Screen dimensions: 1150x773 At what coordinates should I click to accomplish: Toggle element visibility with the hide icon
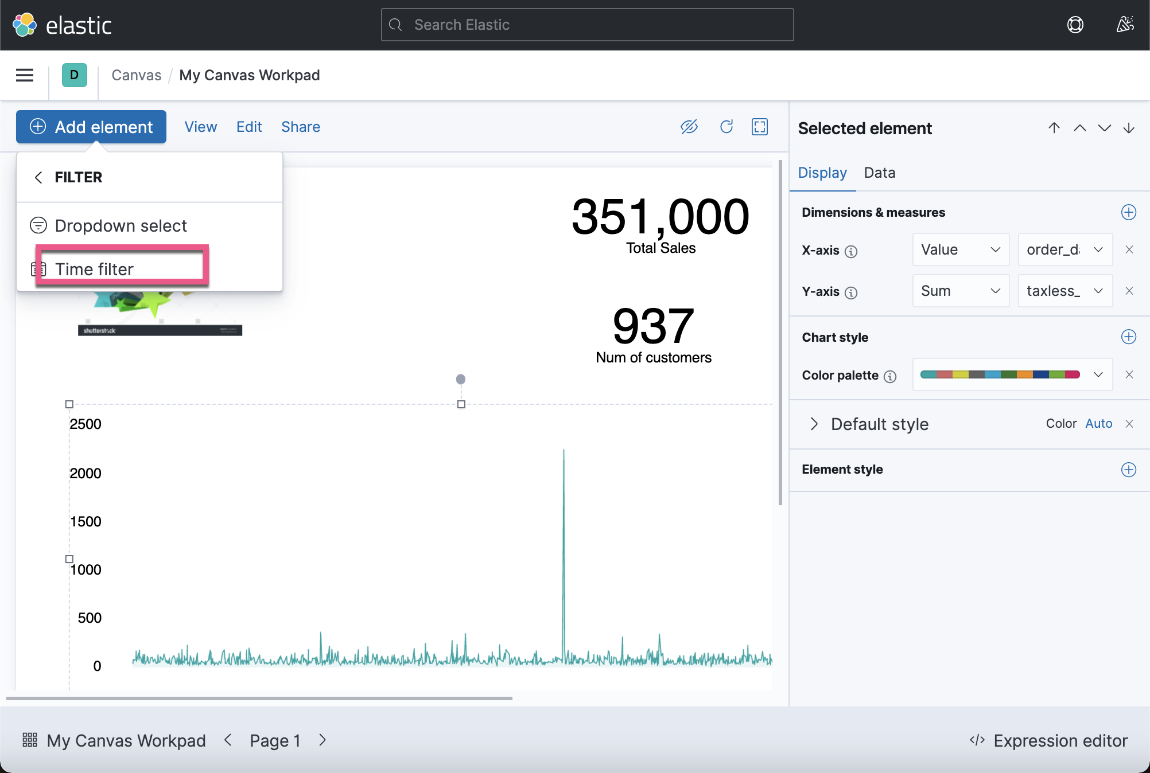(x=689, y=127)
